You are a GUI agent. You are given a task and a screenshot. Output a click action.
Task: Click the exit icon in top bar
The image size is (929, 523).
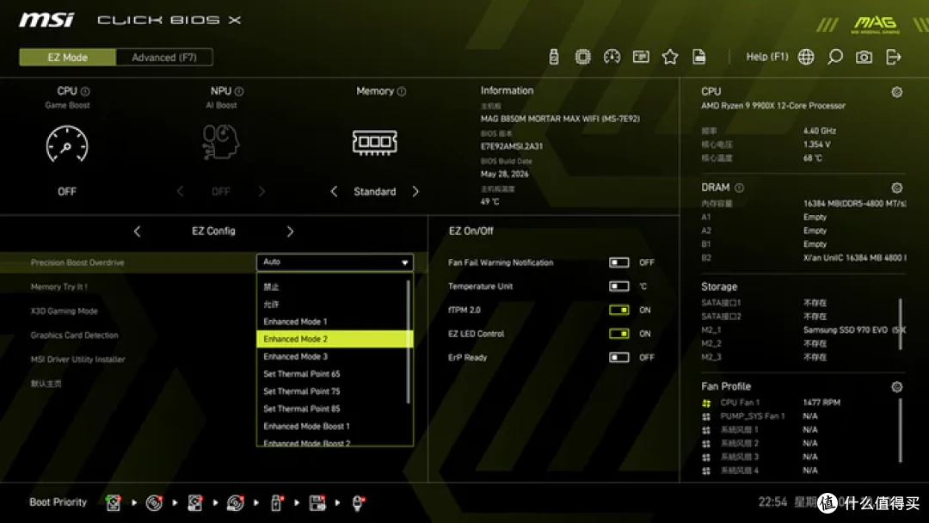[894, 57]
